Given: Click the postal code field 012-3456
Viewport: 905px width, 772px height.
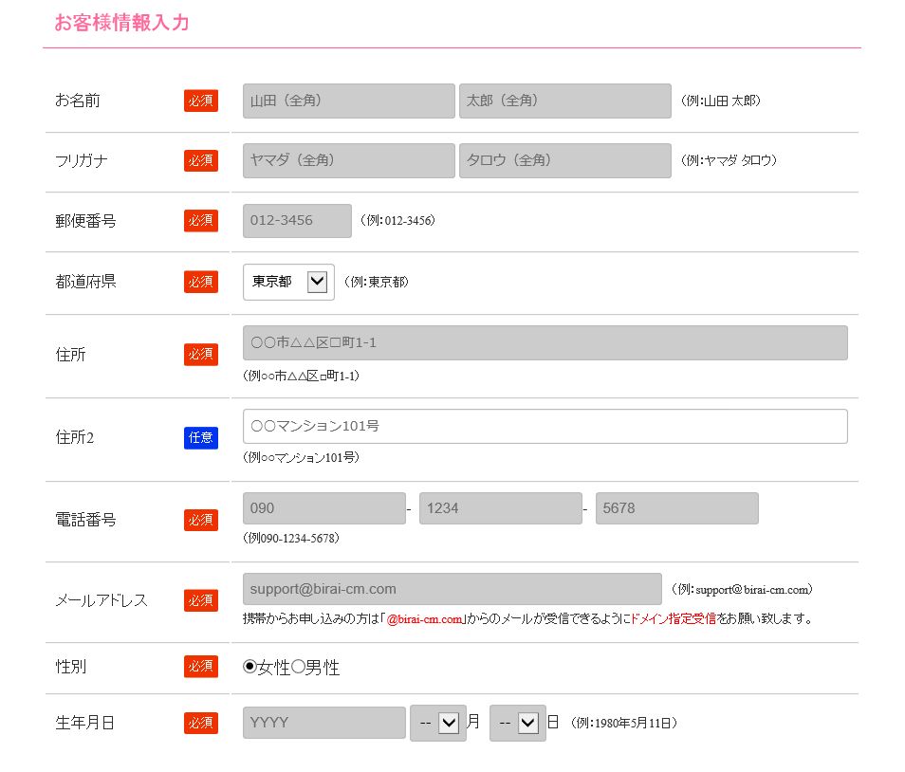Looking at the screenshot, I should [x=297, y=220].
